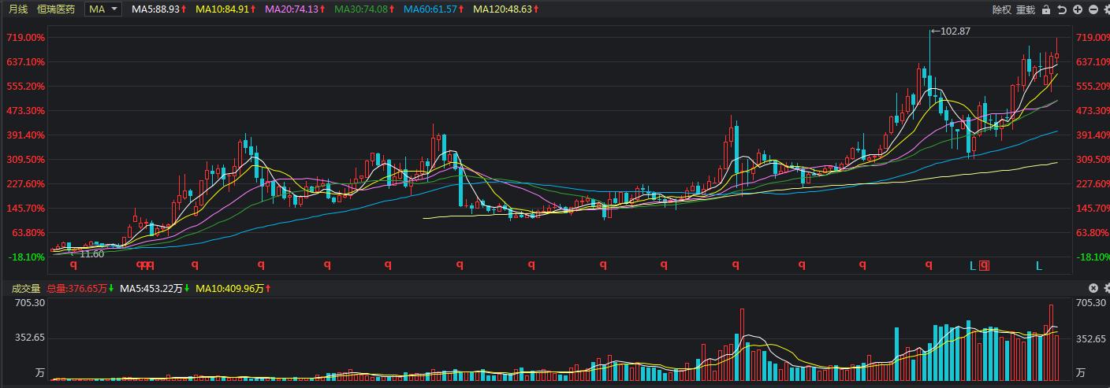1110x388 pixels.
Task: Click the 恒瑞医药 stock name
Action: tap(57, 9)
